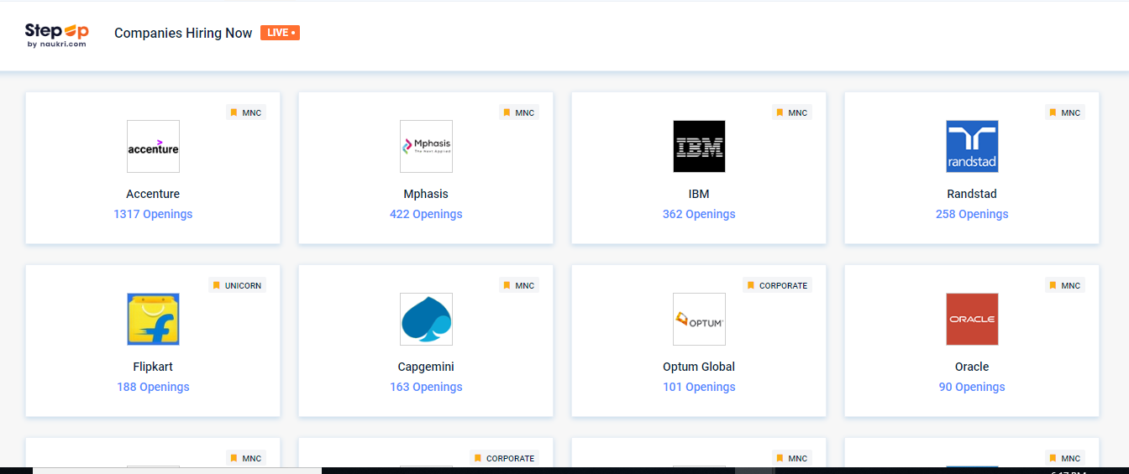The image size is (1129, 474).
Task: Open the Randstad company logo
Action: click(x=972, y=147)
